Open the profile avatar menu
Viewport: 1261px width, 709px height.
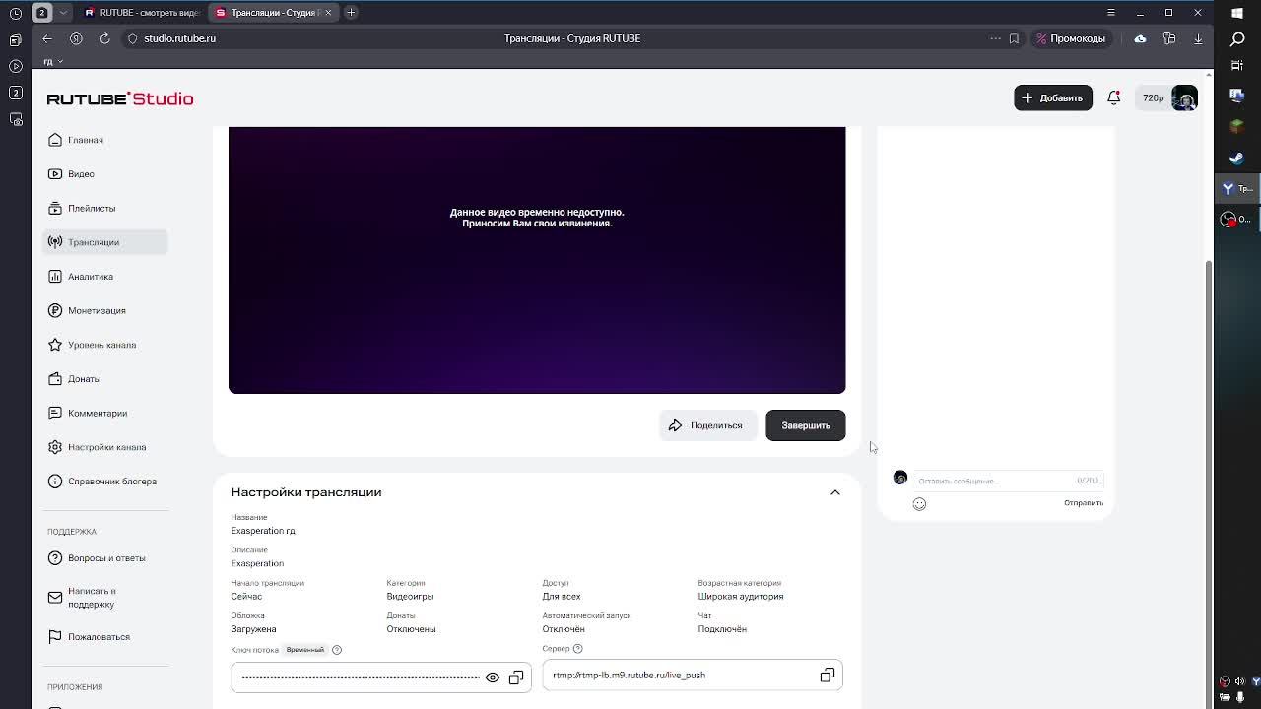(1185, 98)
